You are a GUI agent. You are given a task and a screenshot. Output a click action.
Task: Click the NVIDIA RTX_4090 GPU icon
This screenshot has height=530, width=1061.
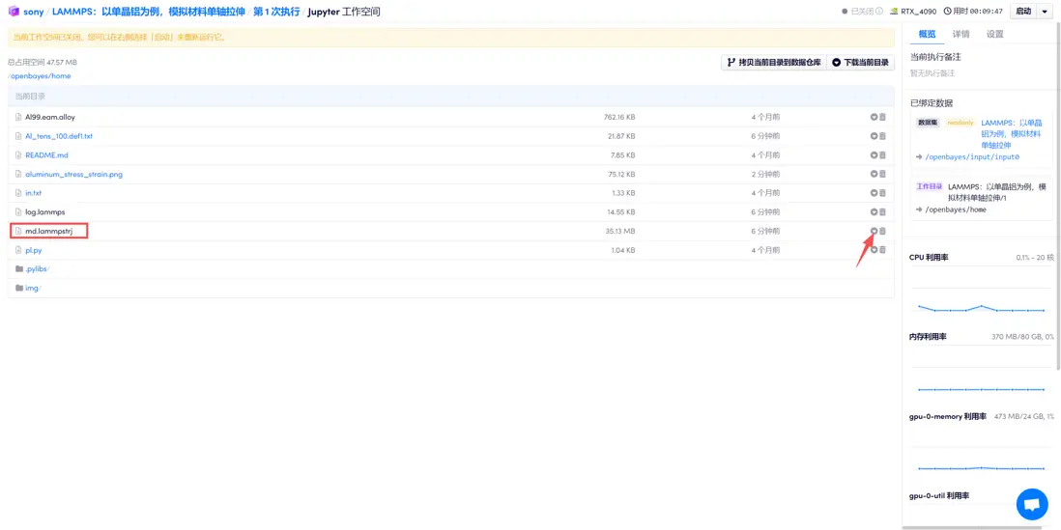pos(894,11)
